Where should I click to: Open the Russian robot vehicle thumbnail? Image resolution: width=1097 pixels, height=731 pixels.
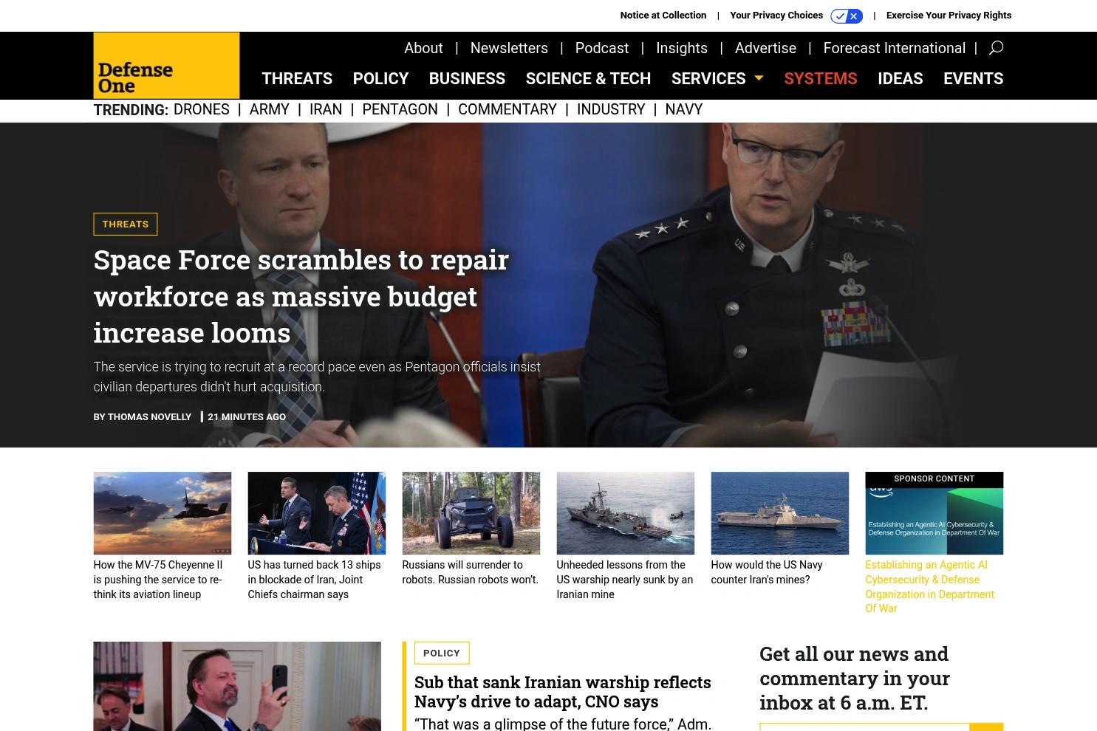[x=471, y=513]
